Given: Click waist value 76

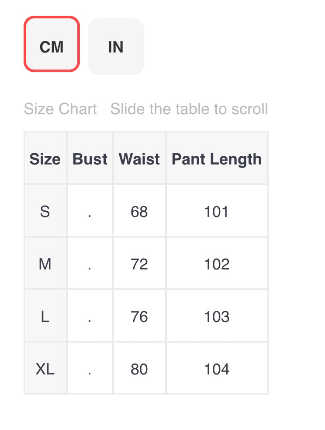Looking at the screenshot, I should pyautogui.click(x=139, y=317).
